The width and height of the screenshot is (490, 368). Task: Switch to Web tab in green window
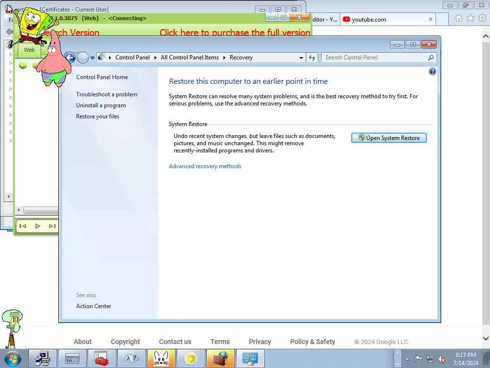pyautogui.click(x=29, y=50)
